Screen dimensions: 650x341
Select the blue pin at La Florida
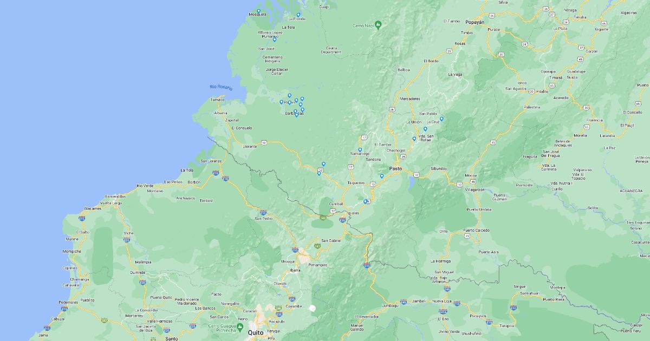[298, 15]
